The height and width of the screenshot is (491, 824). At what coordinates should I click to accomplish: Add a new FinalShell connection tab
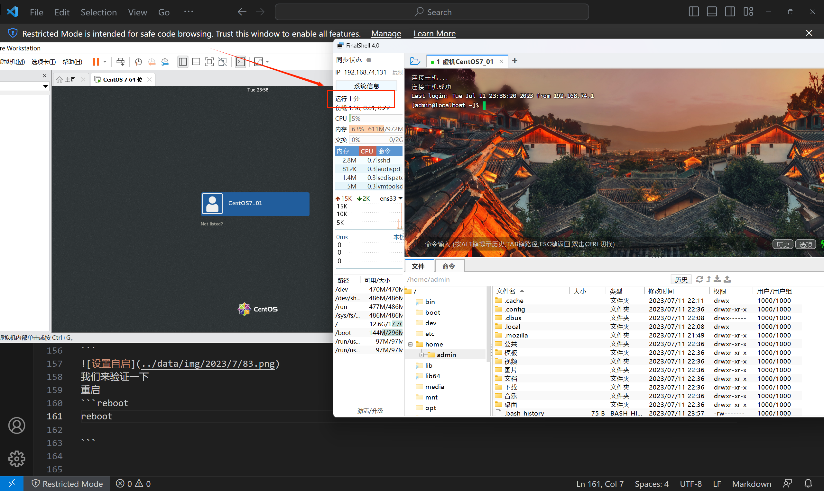click(x=515, y=61)
